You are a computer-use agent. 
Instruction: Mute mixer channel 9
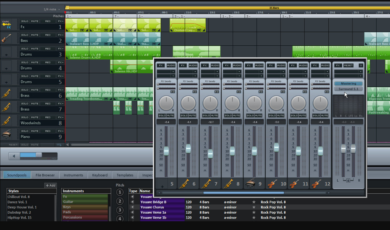coord(258,116)
